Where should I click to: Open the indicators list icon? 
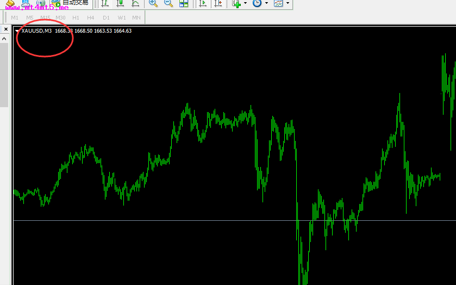tap(236, 3)
